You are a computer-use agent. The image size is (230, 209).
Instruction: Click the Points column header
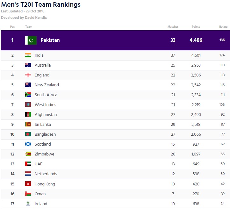[196, 27]
